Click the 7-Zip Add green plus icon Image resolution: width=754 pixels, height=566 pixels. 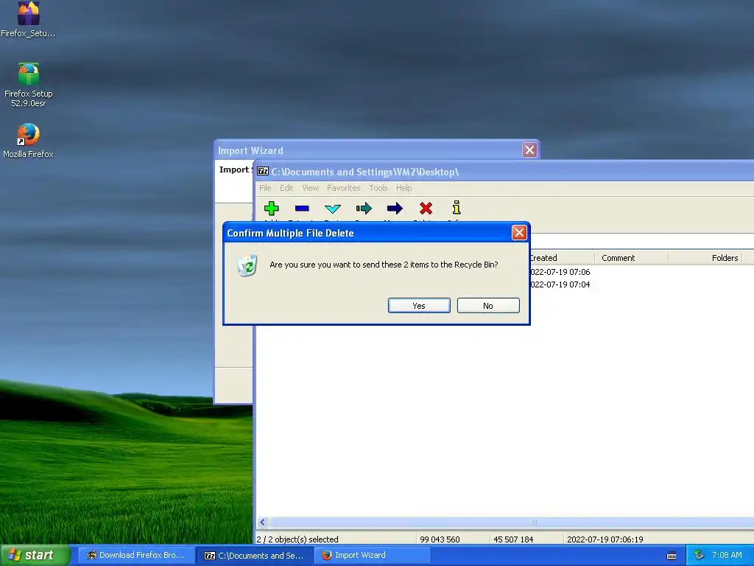(x=271, y=209)
